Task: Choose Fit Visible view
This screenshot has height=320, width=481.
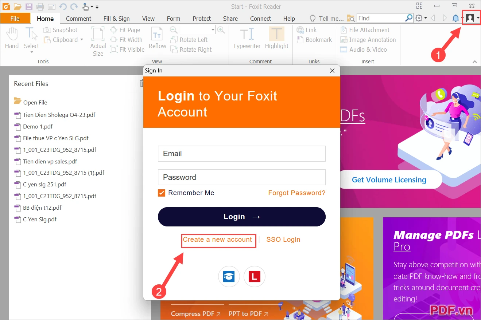Action: coord(127,50)
